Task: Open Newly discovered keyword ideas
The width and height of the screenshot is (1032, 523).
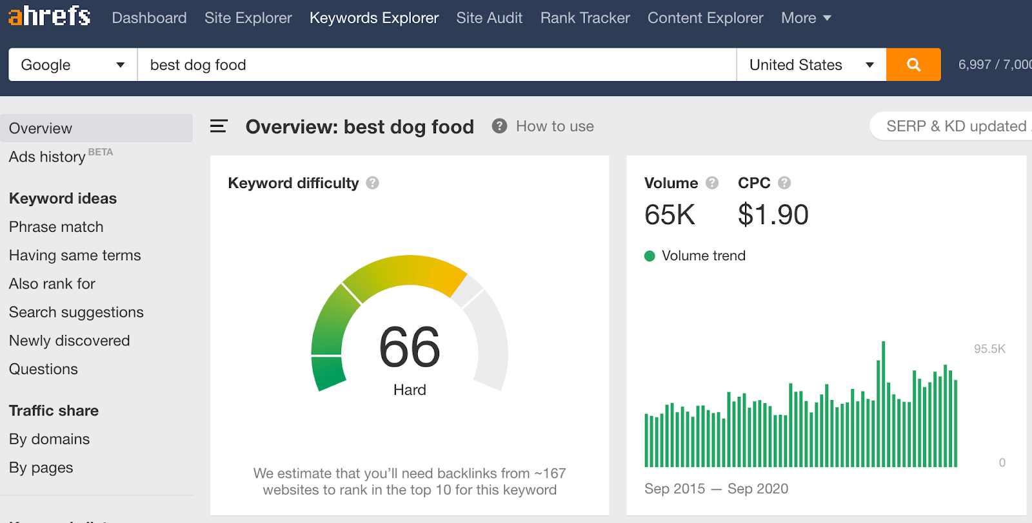Action: click(x=70, y=341)
